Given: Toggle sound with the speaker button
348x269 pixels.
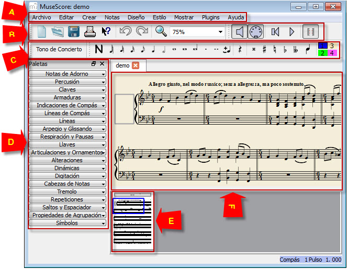Looking at the screenshot, I should pyautogui.click(x=239, y=32).
